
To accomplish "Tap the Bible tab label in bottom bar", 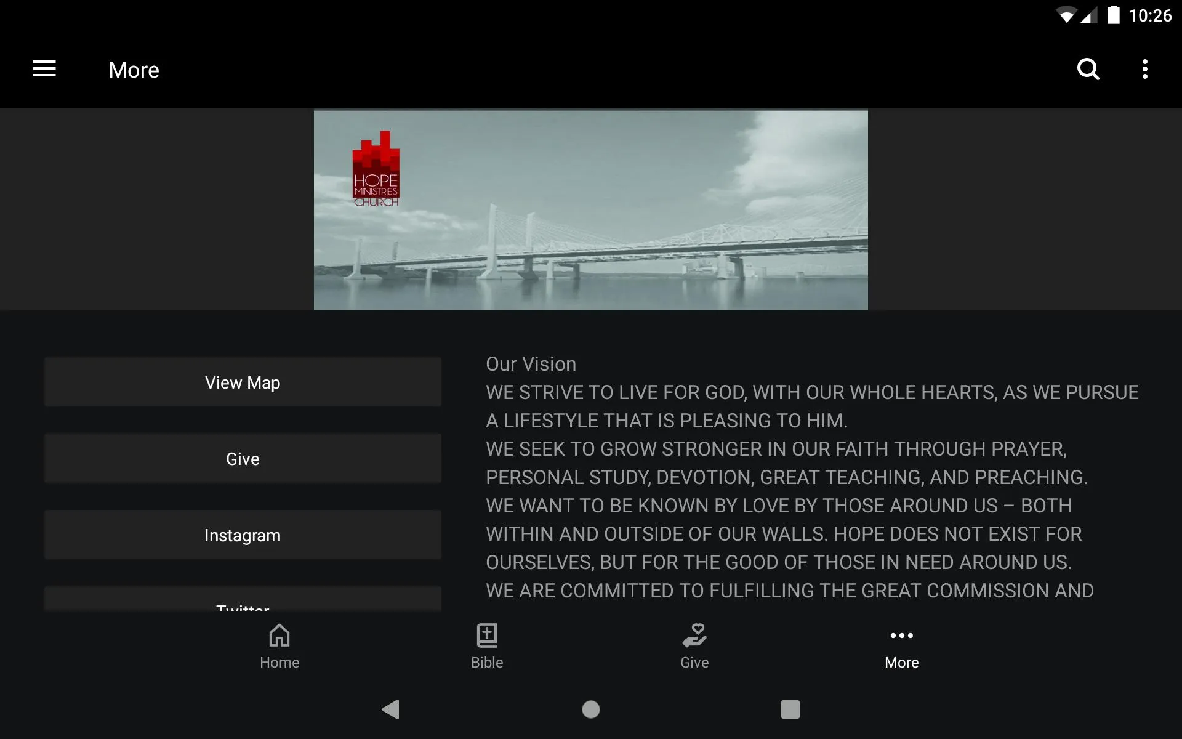I will (486, 663).
